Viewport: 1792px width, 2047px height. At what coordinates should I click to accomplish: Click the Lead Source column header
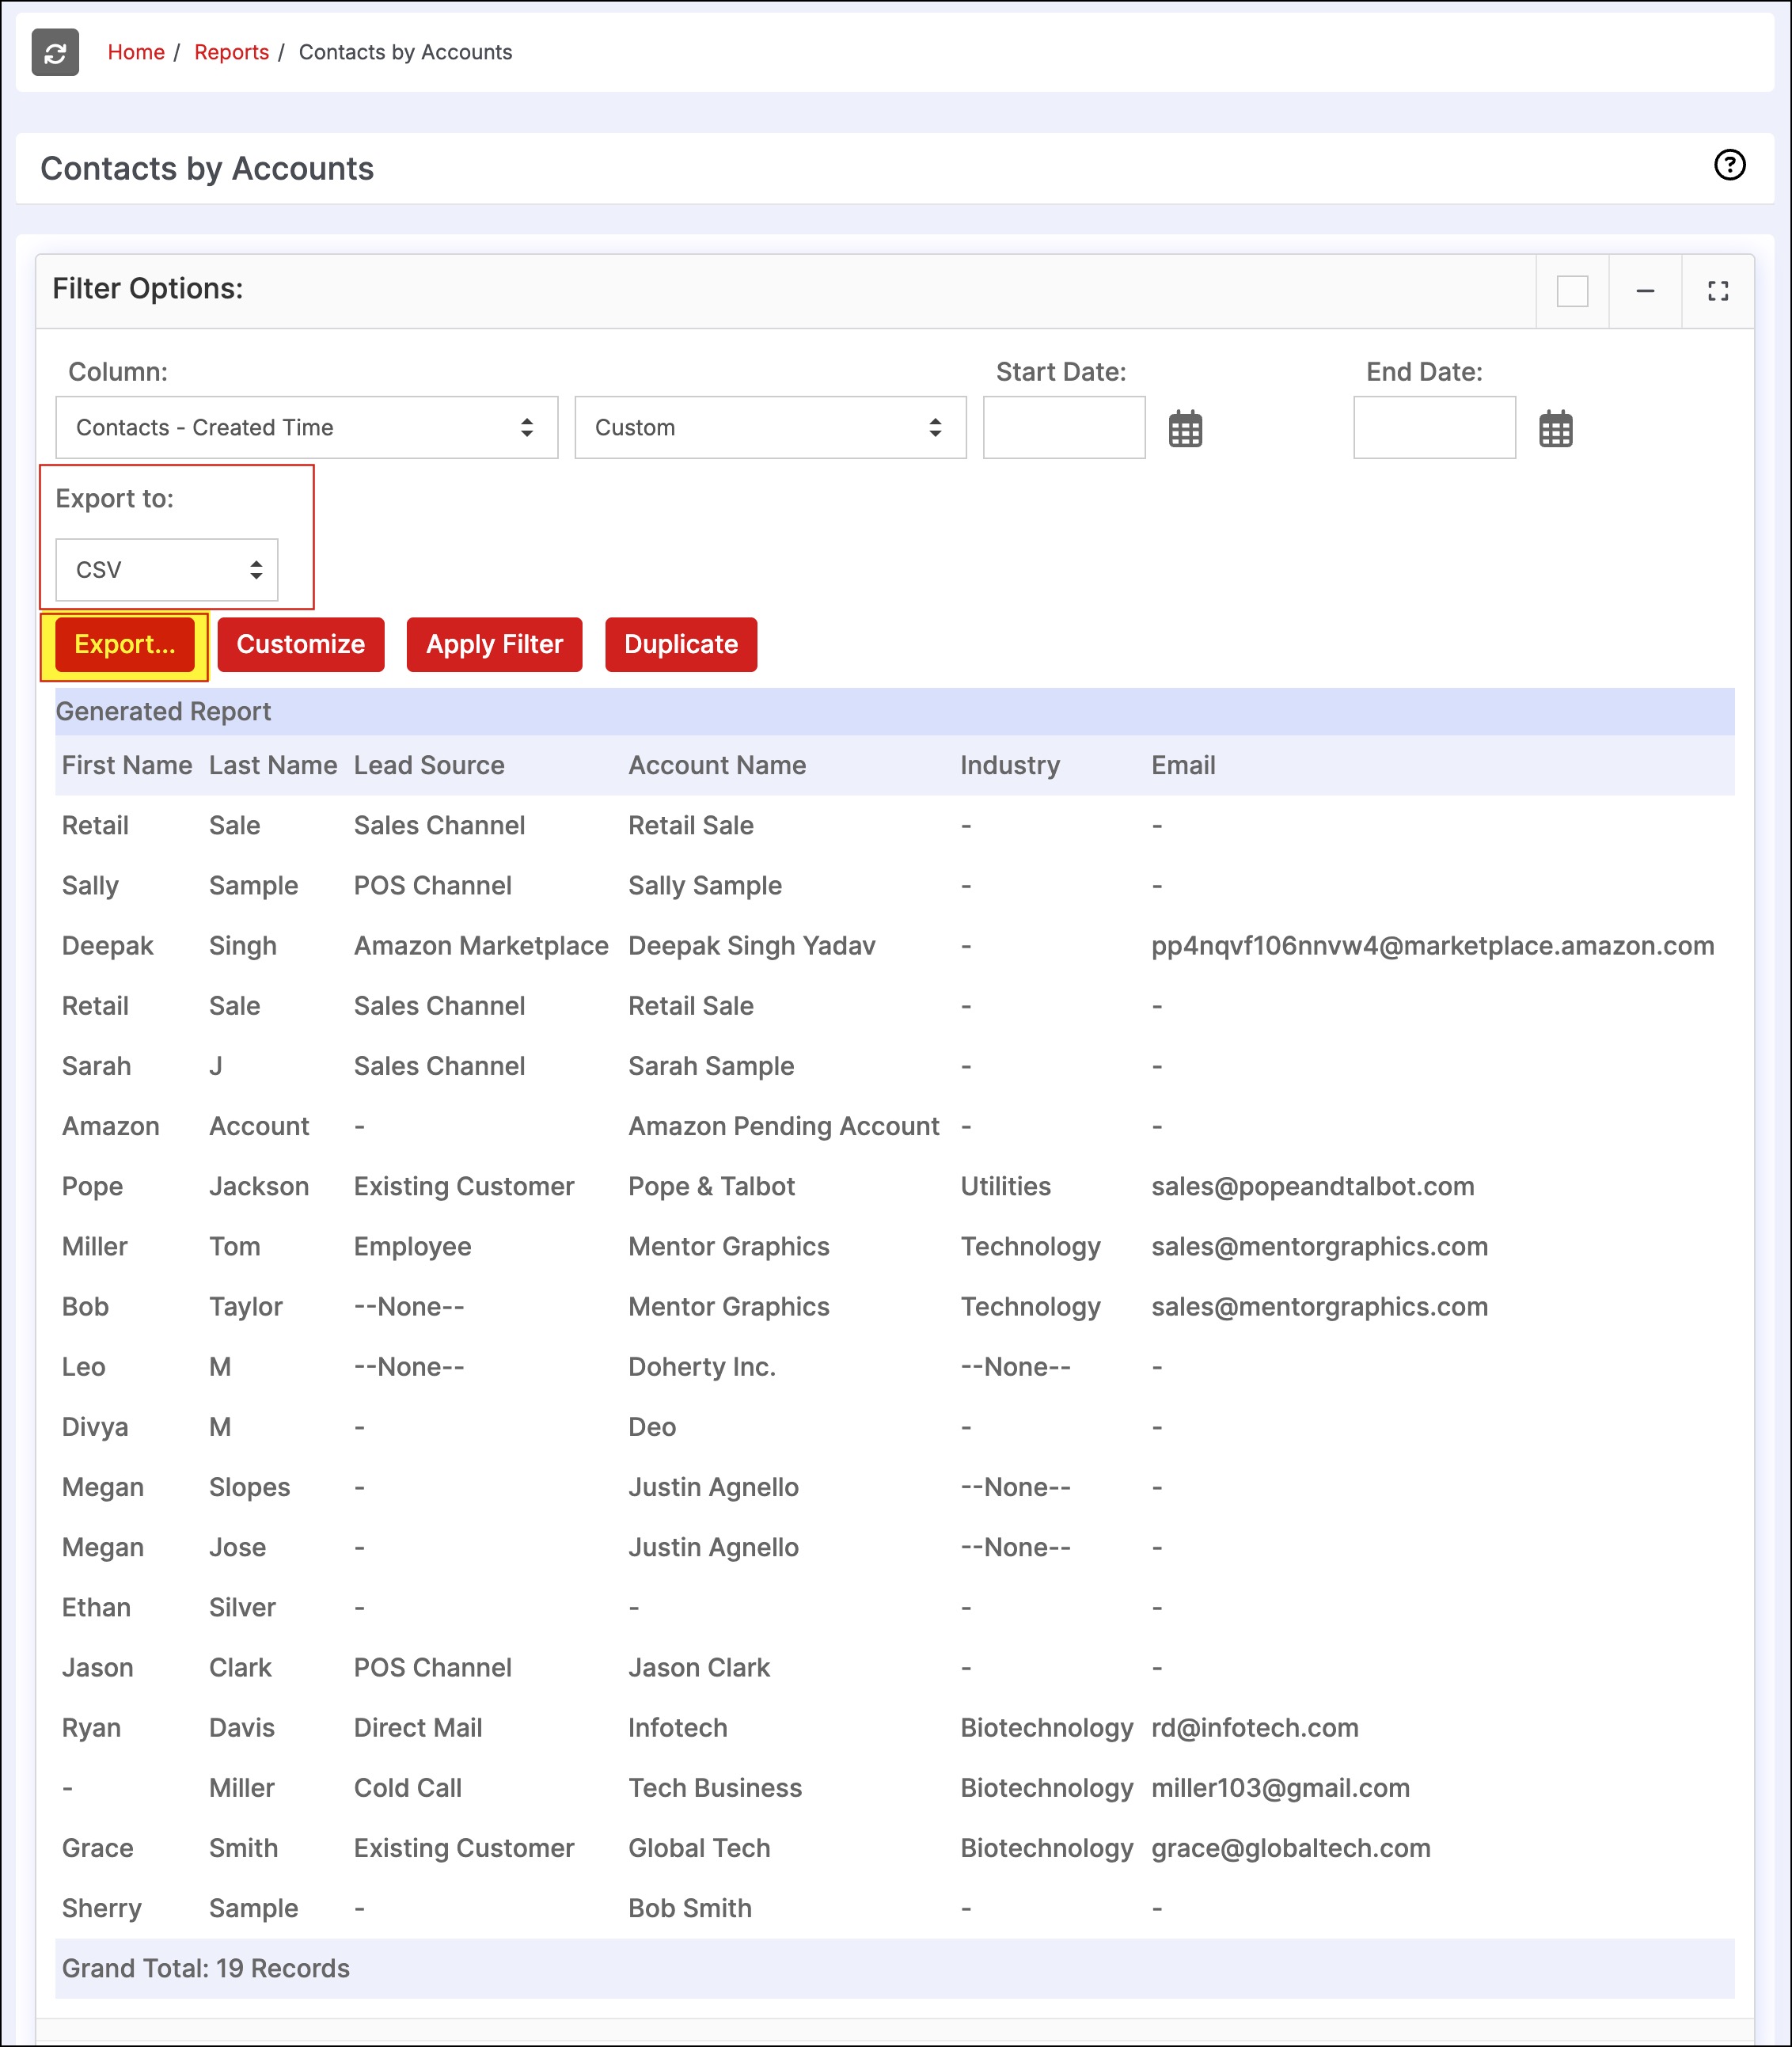pos(429,765)
